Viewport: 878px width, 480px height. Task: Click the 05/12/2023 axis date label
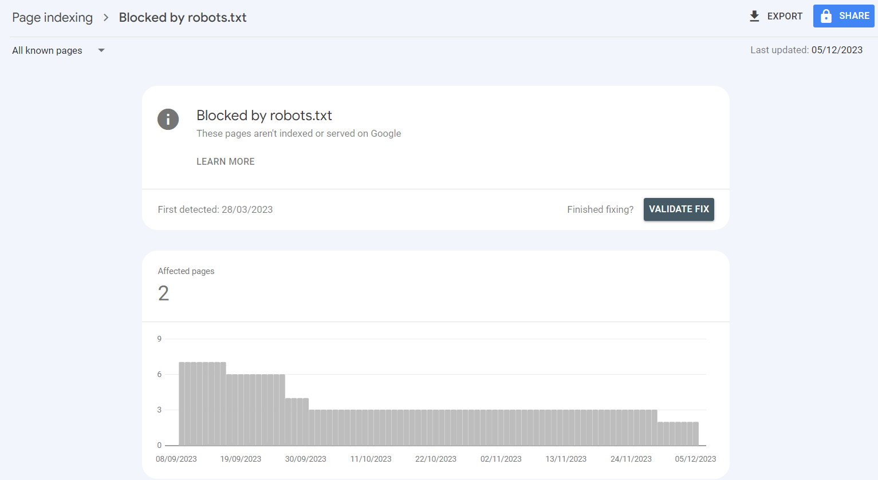[695, 459]
